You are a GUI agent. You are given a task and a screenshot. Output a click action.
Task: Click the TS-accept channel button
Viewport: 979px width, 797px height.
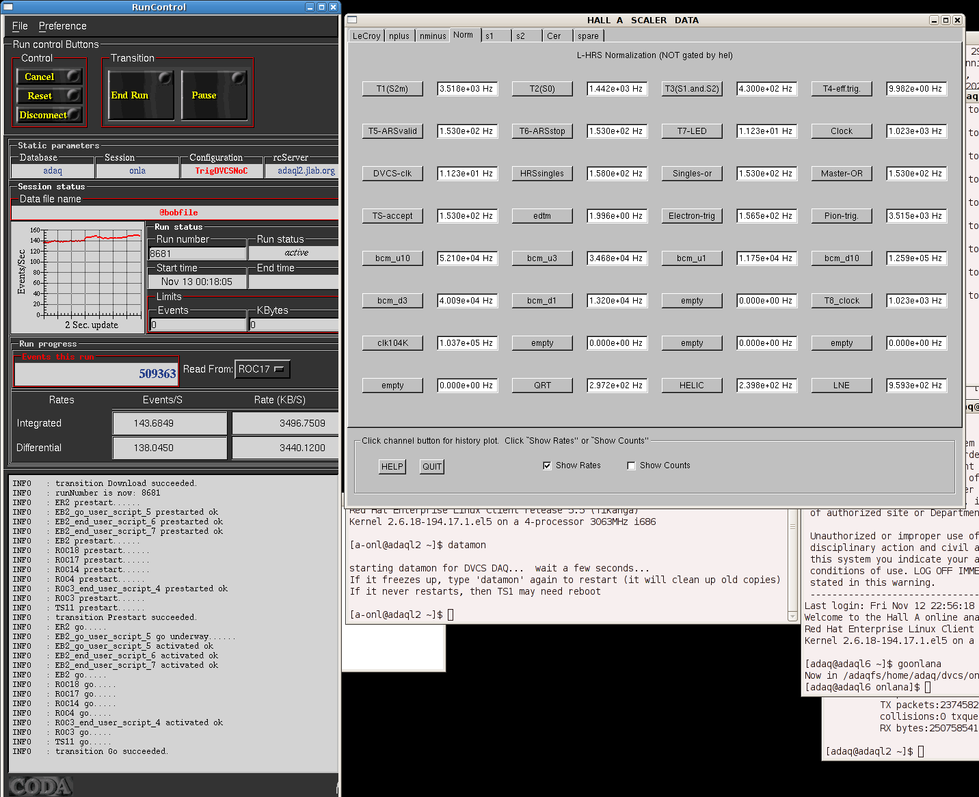pos(392,216)
